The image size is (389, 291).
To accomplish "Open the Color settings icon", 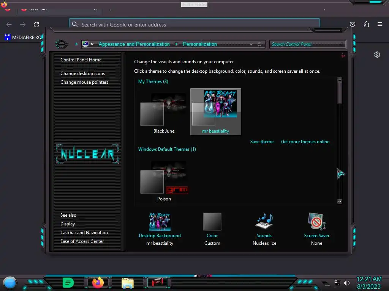I will click(212, 222).
